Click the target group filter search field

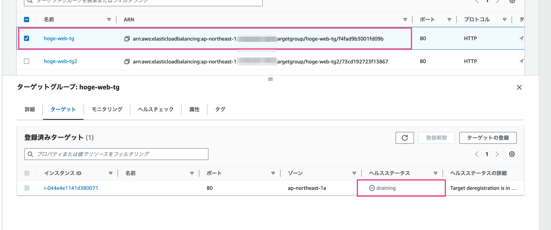coord(143,2)
